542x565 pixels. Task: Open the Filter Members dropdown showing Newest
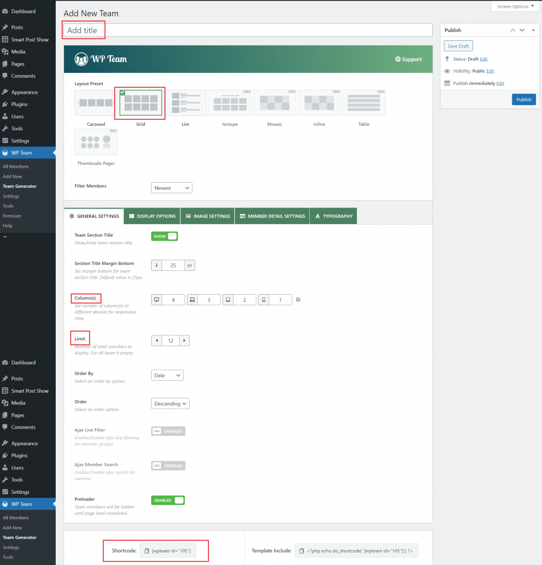[171, 188]
